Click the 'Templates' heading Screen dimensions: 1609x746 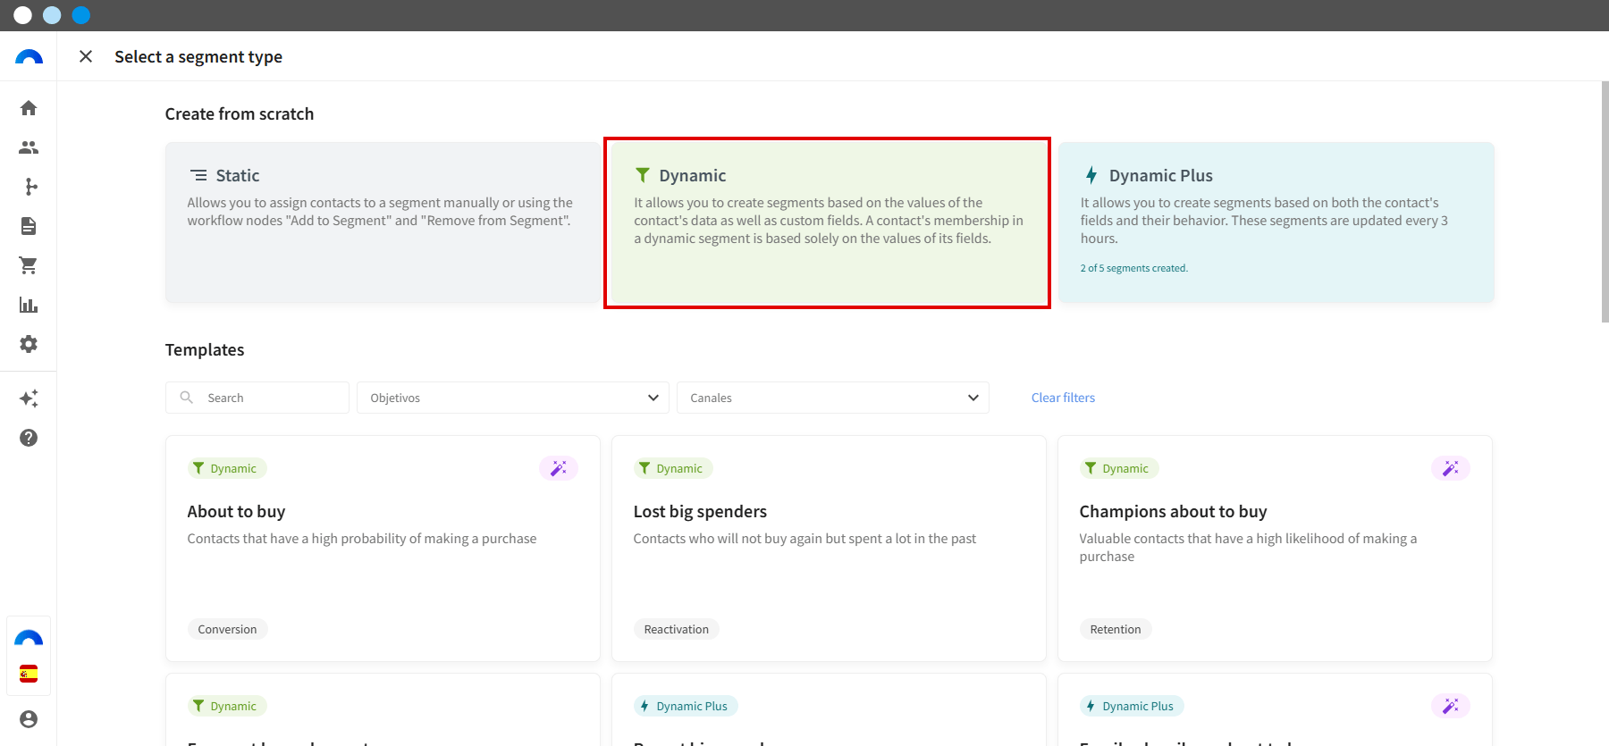(205, 349)
